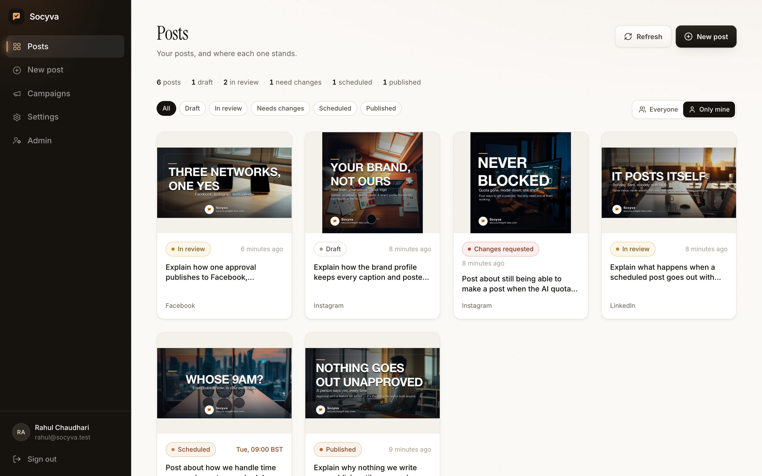Open the Admin section label
762x476 pixels.
point(39,141)
